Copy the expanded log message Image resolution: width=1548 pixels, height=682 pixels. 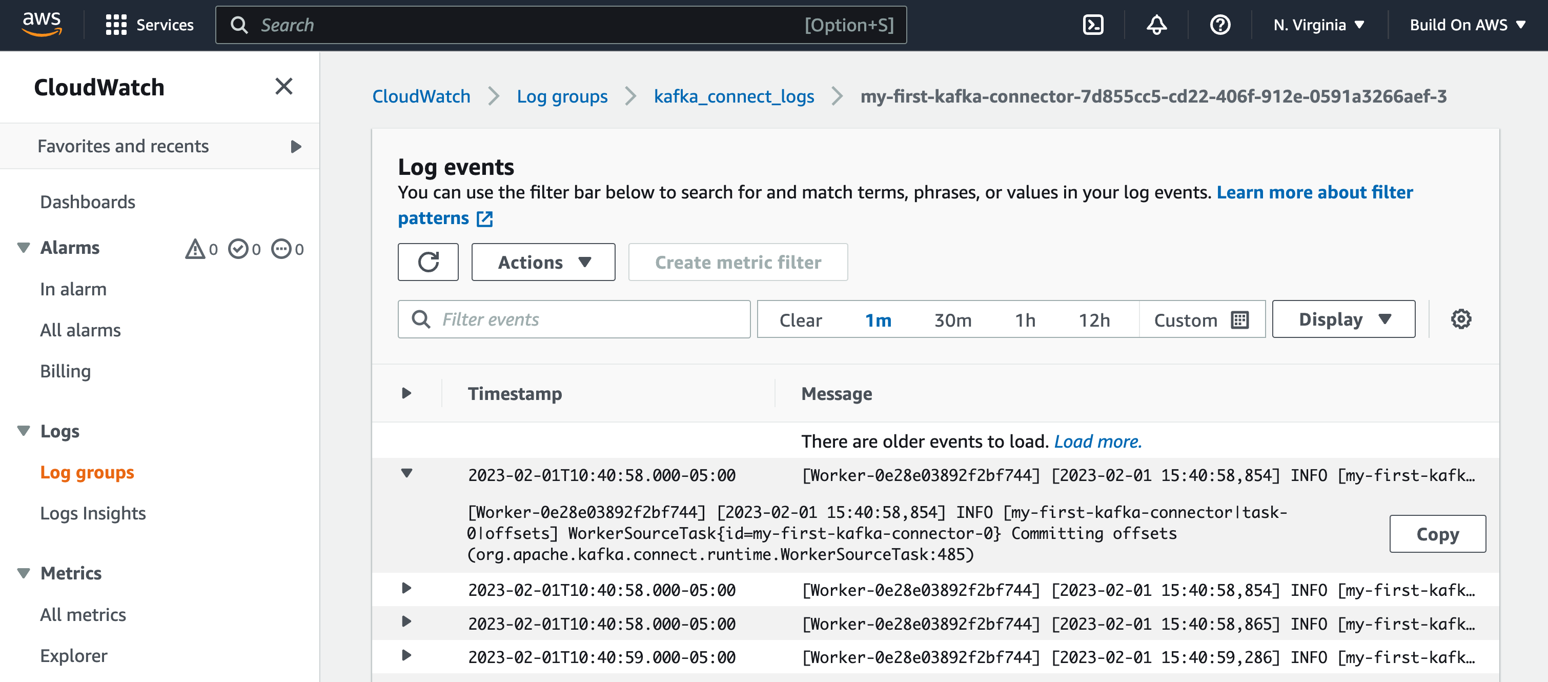(x=1437, y=533)
